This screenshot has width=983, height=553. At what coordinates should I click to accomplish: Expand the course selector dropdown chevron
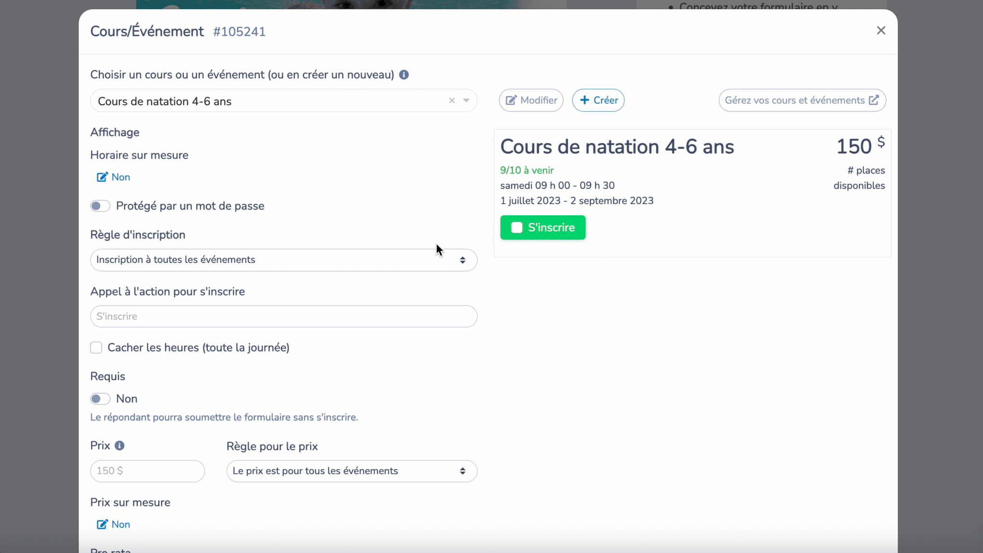[x=465, y=101]
